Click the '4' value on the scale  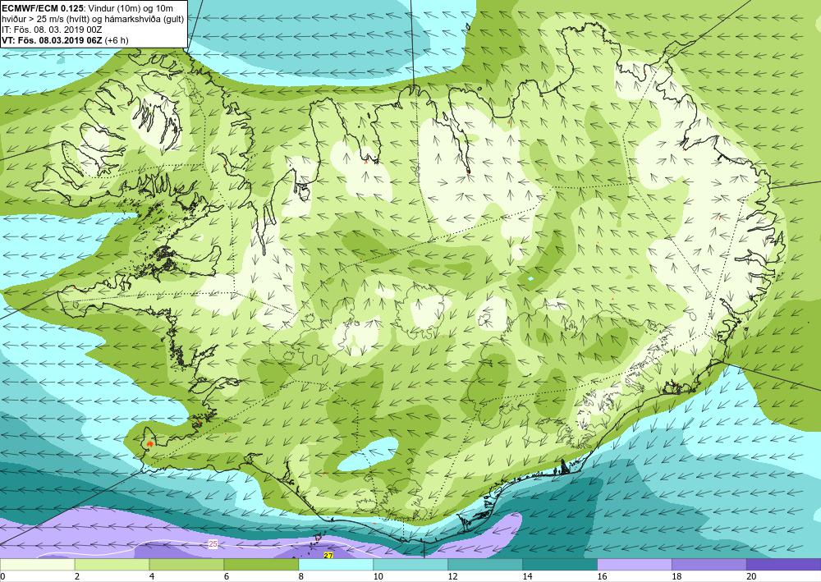[152, 576]
